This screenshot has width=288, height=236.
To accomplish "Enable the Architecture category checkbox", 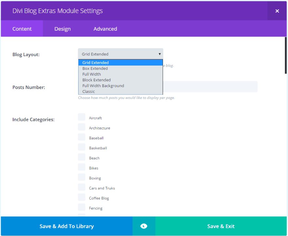I will coord(81,127).
